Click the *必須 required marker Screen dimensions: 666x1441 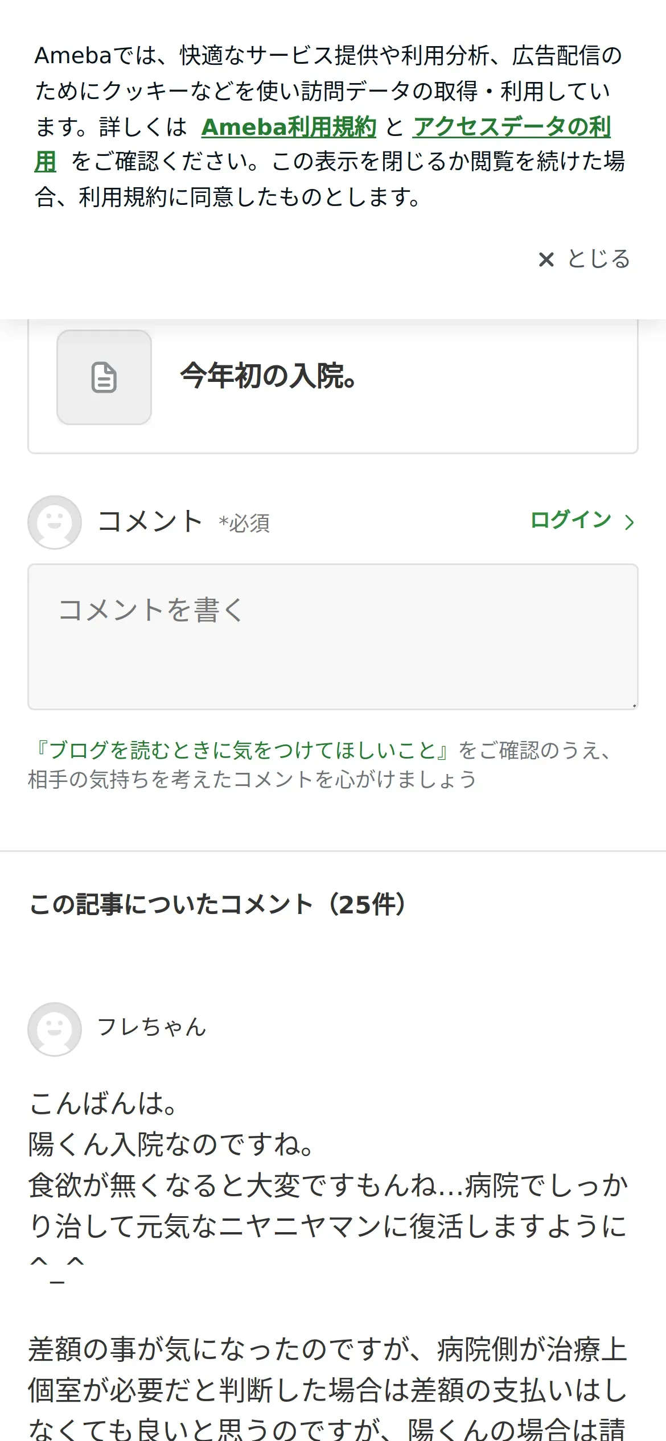click(x=245, y=523)
